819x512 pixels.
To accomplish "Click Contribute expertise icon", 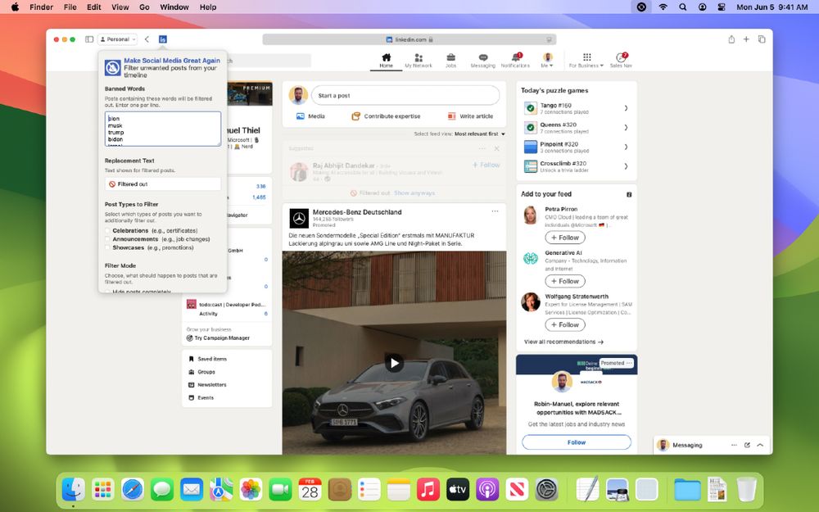I will [x=355, y=116].
